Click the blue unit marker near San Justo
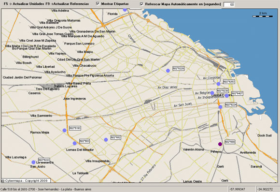 pyautogui.click(x=33, y=162)
